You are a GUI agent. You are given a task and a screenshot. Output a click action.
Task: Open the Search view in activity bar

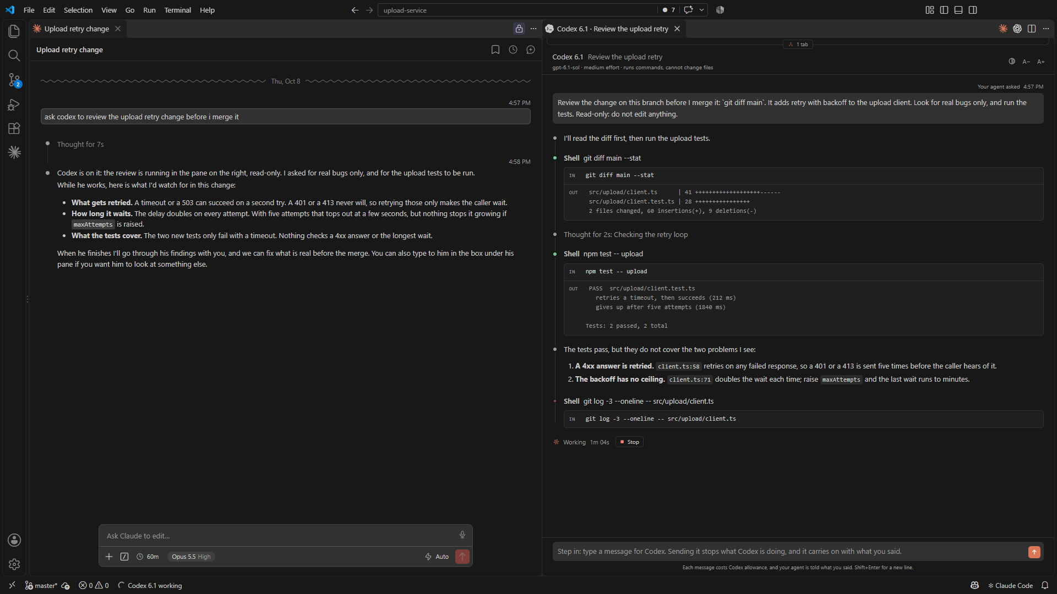point(14,56)
